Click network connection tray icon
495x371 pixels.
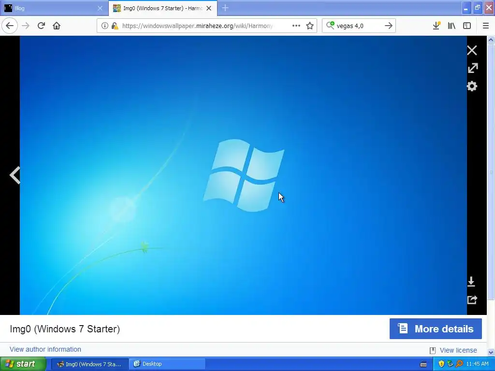450,364
